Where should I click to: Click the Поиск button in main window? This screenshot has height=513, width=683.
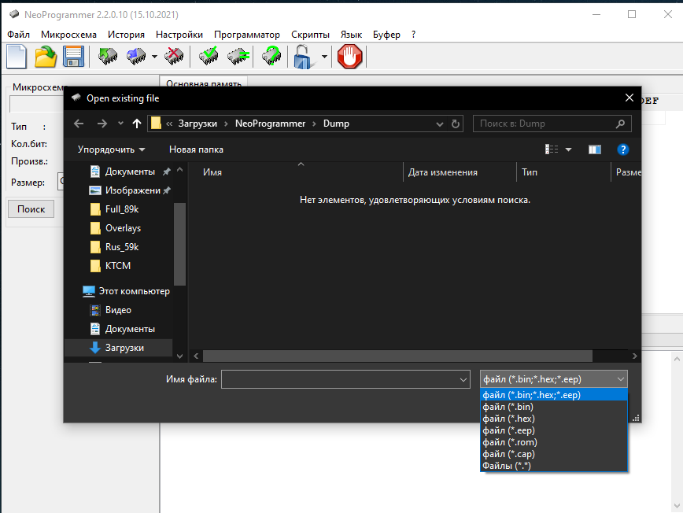(31, 209)
